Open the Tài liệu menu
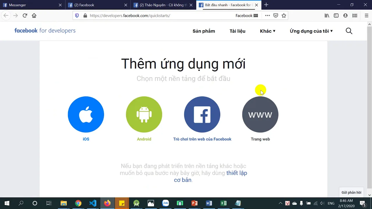 tap(237, 31)
